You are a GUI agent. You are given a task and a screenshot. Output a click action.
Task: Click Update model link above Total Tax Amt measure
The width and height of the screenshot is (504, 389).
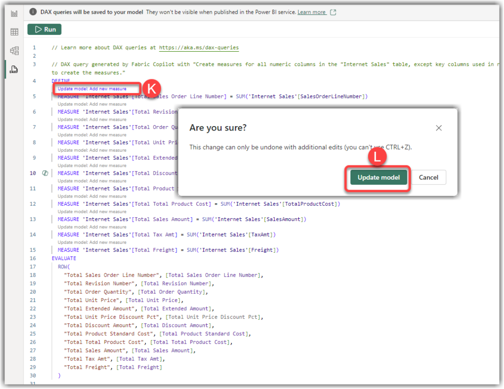(x=92, y=227)
